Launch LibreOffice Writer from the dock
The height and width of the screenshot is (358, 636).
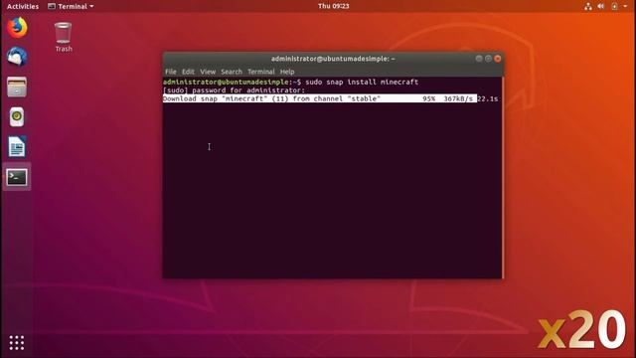(17, 146)
